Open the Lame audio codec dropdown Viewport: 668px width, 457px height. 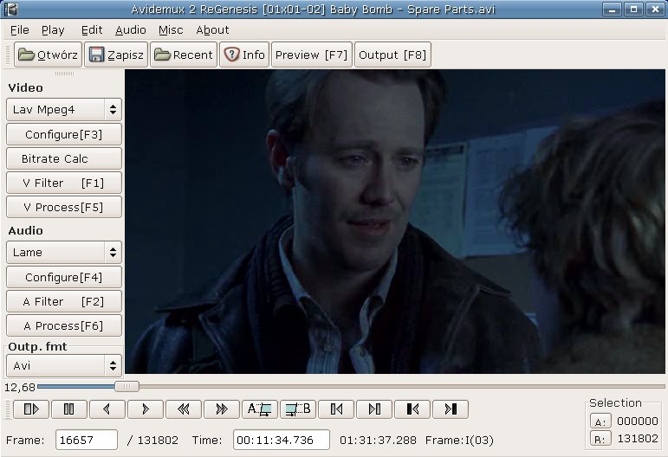[64, 253]
